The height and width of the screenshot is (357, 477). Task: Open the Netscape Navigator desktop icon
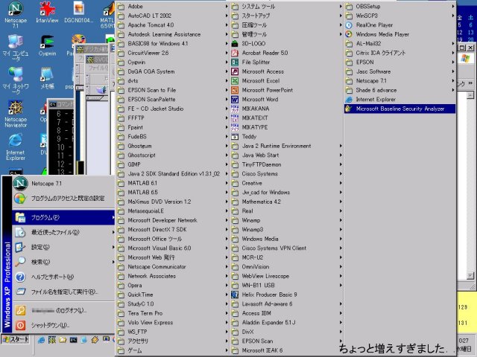pos(16,114)
